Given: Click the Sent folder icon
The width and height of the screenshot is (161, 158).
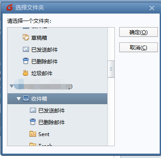Looking at the screenshot, I should [33, 134].
